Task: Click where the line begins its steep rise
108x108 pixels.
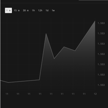Action: (39, 80)
